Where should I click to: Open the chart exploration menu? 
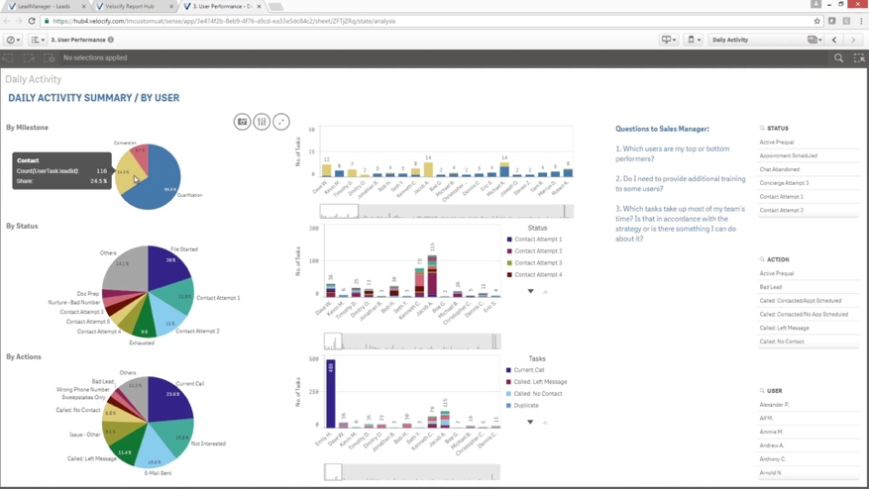tap(262, 122)
